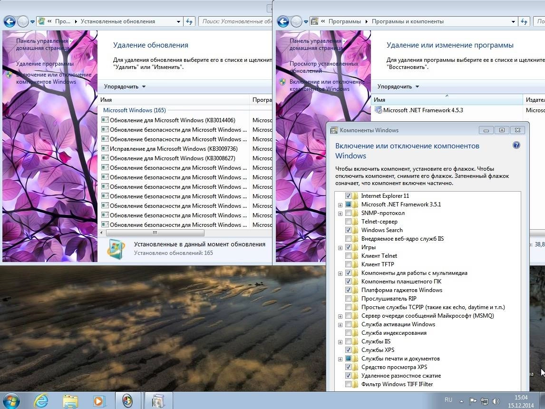Click the Control Panel taskbar button
The width and height of the screenshot is (545, 409).
(158, 401)
